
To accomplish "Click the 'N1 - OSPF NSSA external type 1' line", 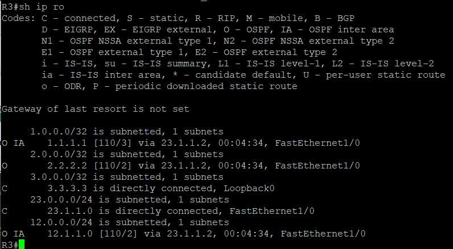I will pos(217,41).
